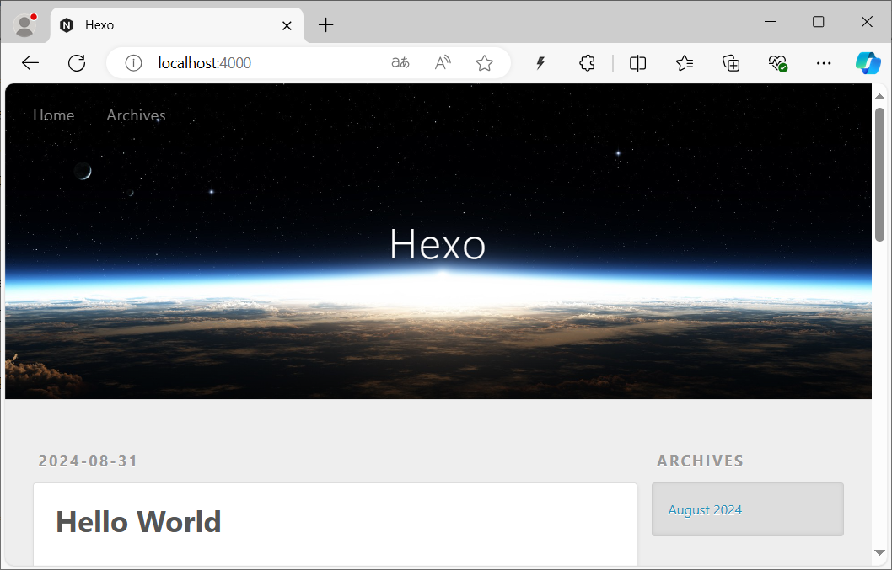Go to Home in site navigation
This screenshot has height=570, width=892.
pyautogui.click(x=53, y=115)
